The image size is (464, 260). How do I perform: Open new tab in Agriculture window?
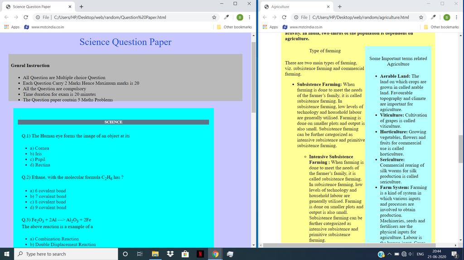[x=340, y=6]
